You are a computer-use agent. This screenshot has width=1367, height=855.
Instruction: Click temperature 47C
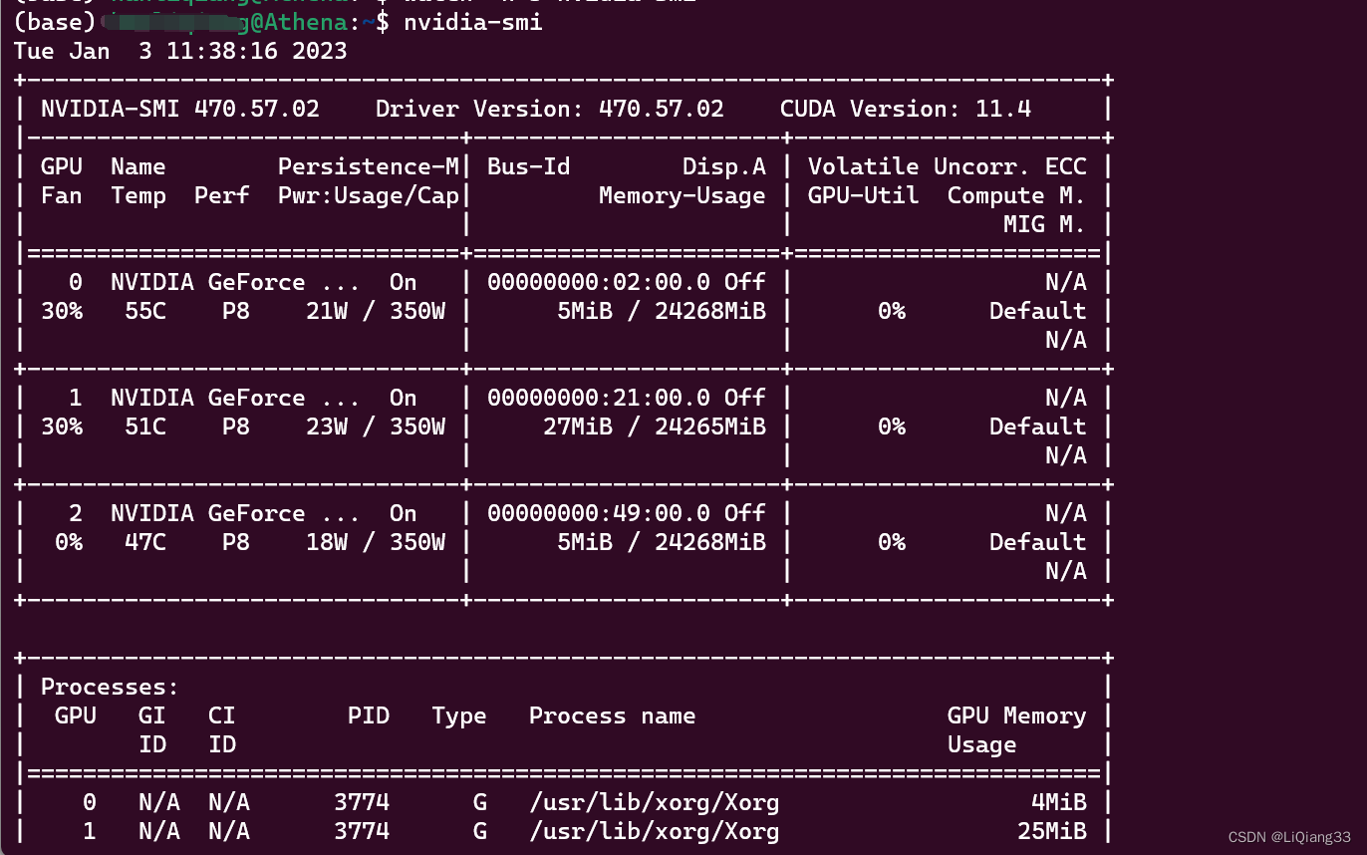[x=145, y=542]
